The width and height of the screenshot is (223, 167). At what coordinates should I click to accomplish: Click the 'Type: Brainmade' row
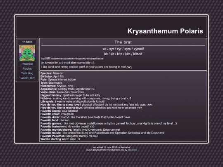(51, 82)
